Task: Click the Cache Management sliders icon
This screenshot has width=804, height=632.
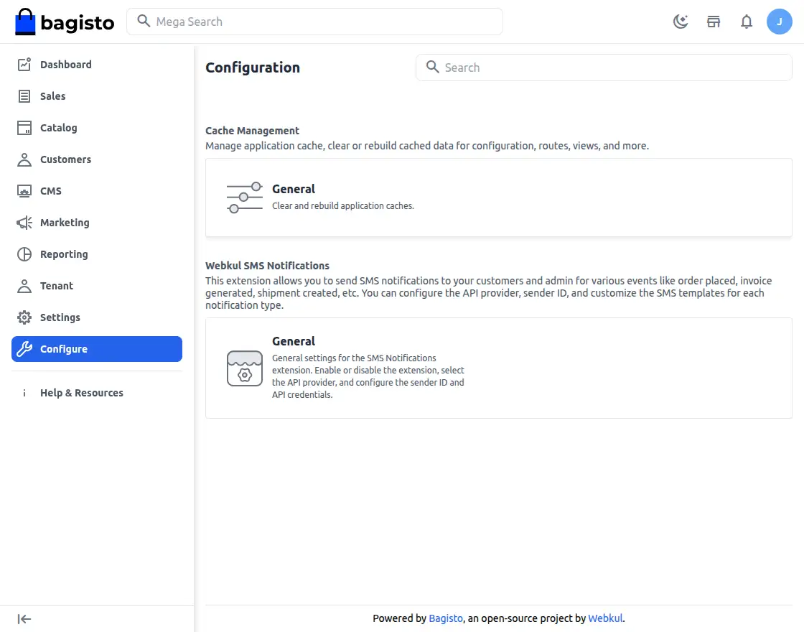Action: coord(245,197)
